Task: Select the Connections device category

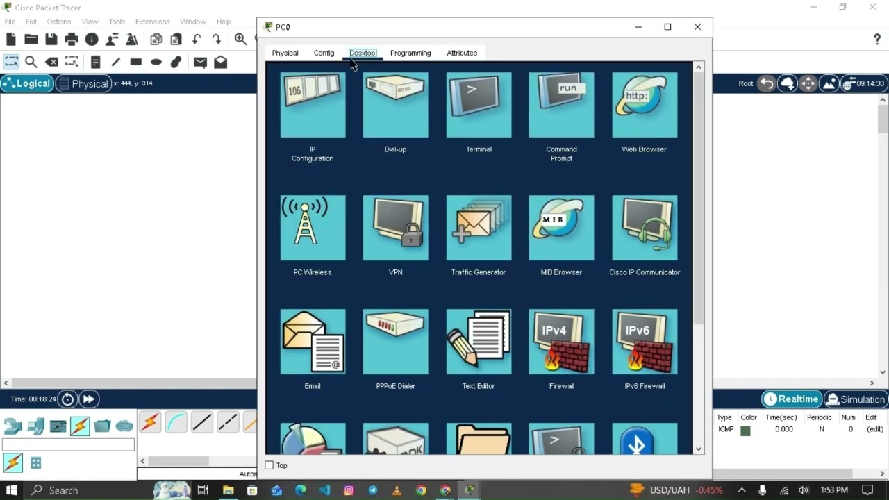Action: pos(80,426)
